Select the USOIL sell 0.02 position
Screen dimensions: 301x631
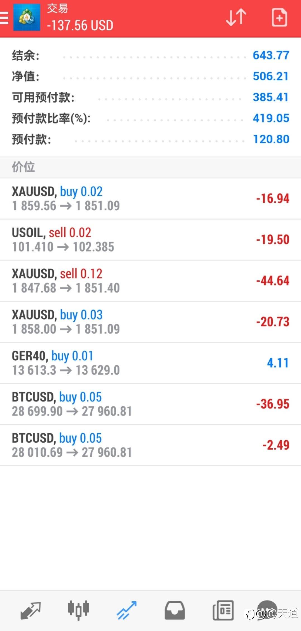click(x=150, y=240)
